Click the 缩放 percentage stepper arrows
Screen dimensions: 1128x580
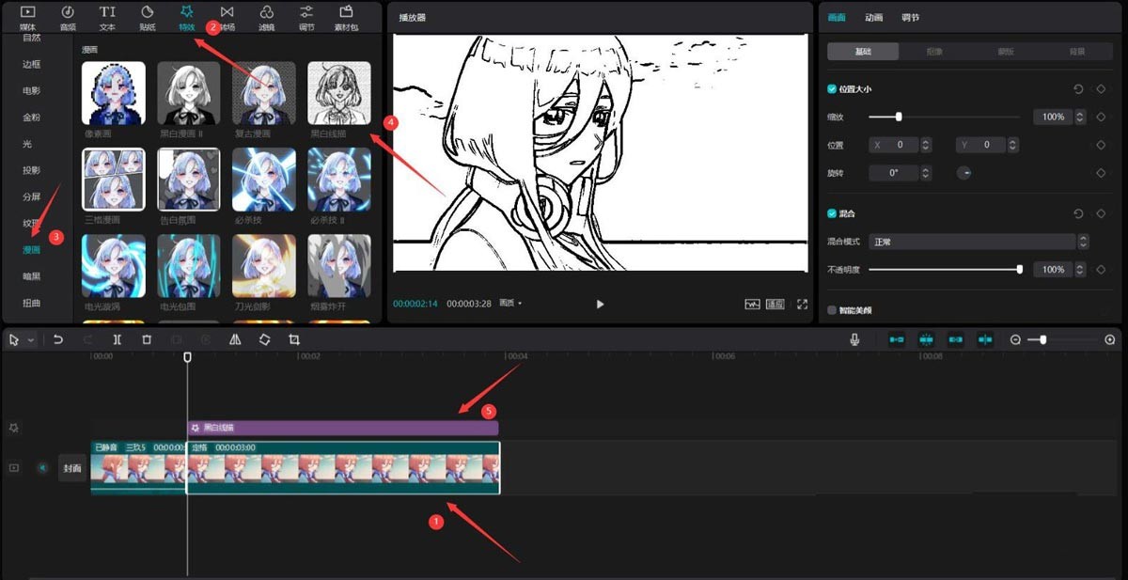point(1080,118)
